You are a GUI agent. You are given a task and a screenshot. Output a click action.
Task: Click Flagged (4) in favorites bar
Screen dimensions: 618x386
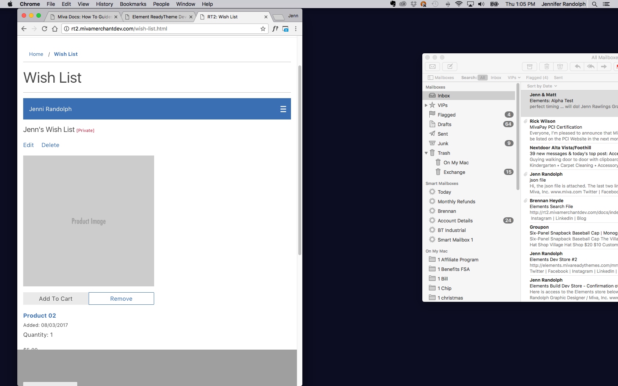[537, 78]
